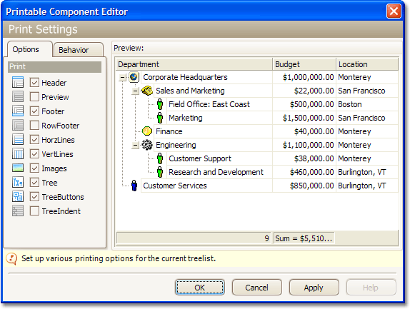Collapse the Engineering tree node
Screen dimensions: 410x309
click(x=135, y=146)
